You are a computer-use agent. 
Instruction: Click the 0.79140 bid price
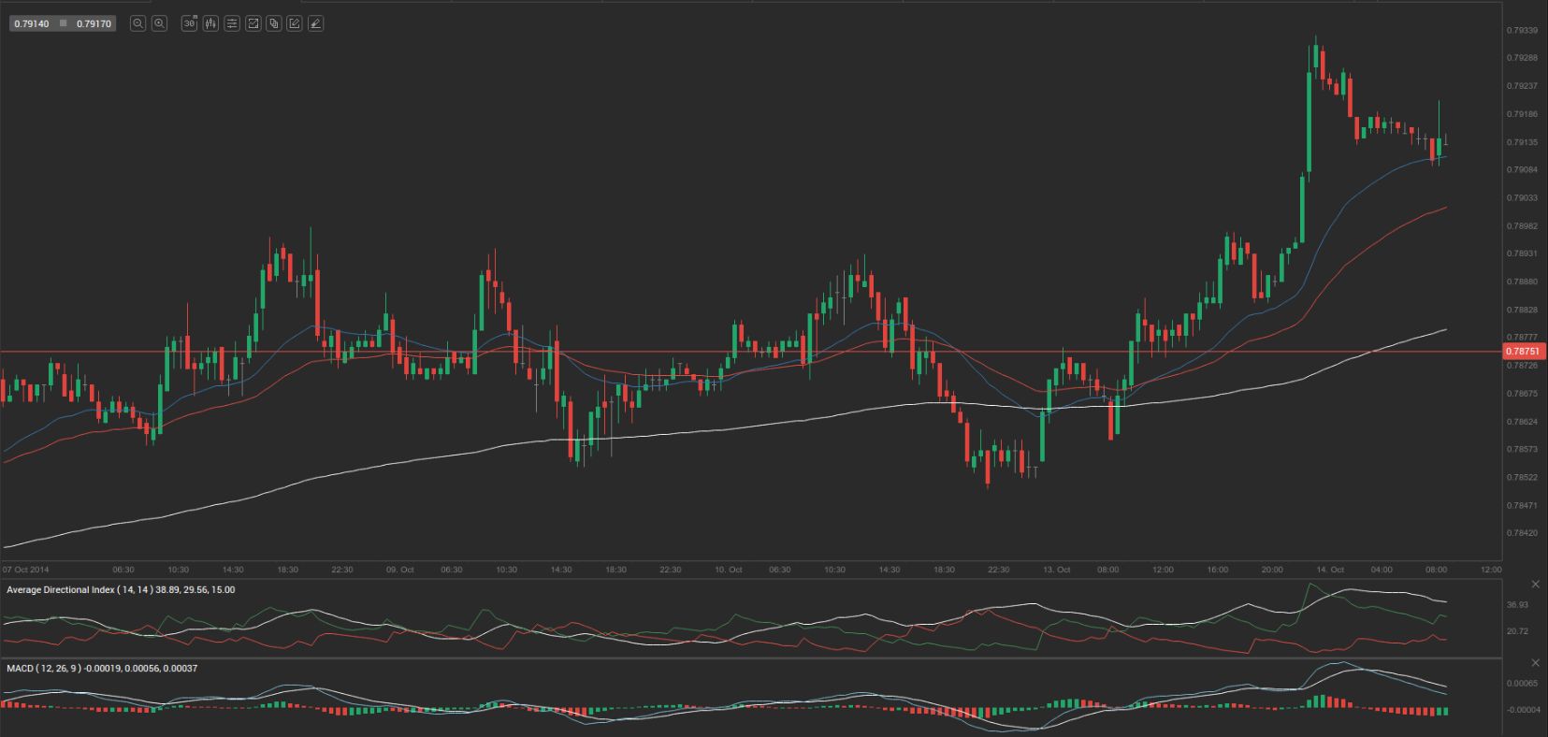(x=32, y=23)
